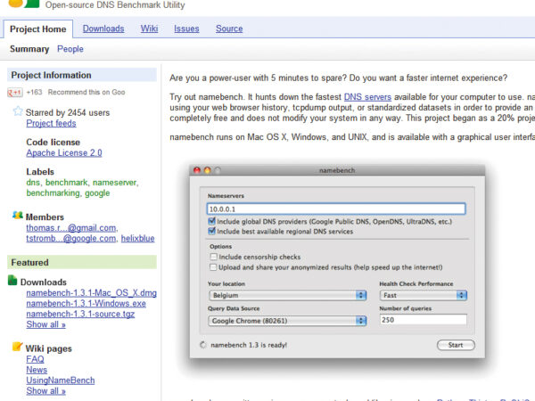Open the Apache License 2.0 link
This screenshot has width=535, height=401.
click(x=63, y=153)
